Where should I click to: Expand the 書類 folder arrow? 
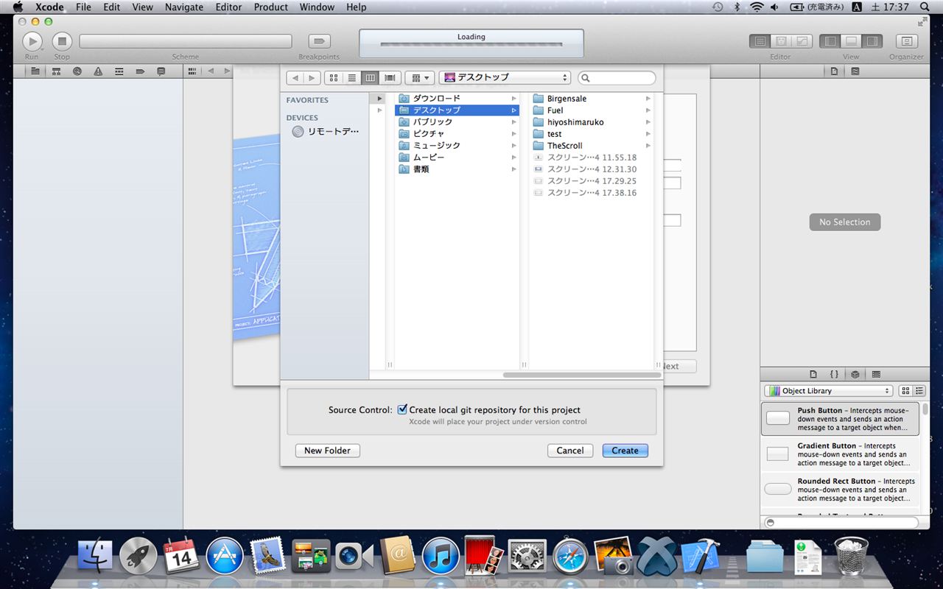tap(514, 169)
